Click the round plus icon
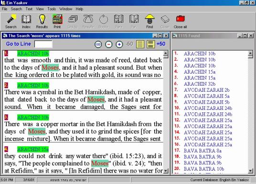Image resolution: width=256 pixels, height=184 pixels. pos(119,44)
